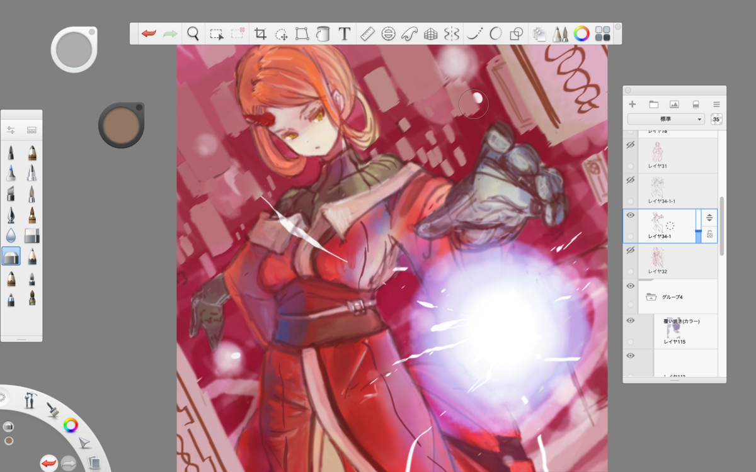Screen dimensions: 756x472
Task: Add an image layer
Action: (674, 104)
